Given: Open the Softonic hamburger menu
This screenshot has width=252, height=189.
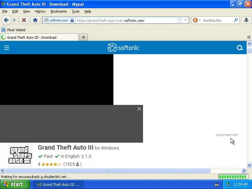Looking at the screenshot, I should 7,48.
